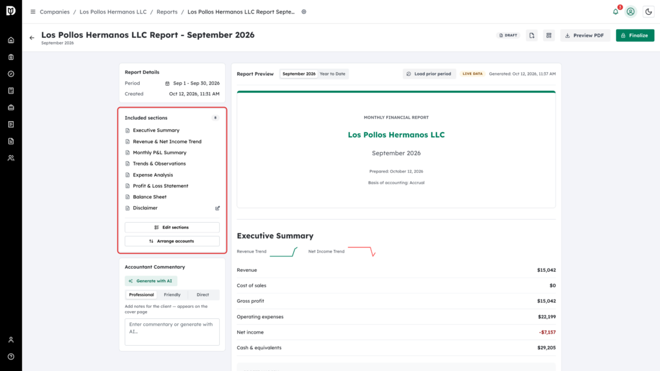
Task: Open the account avatar icon
Action: point(630,12)
